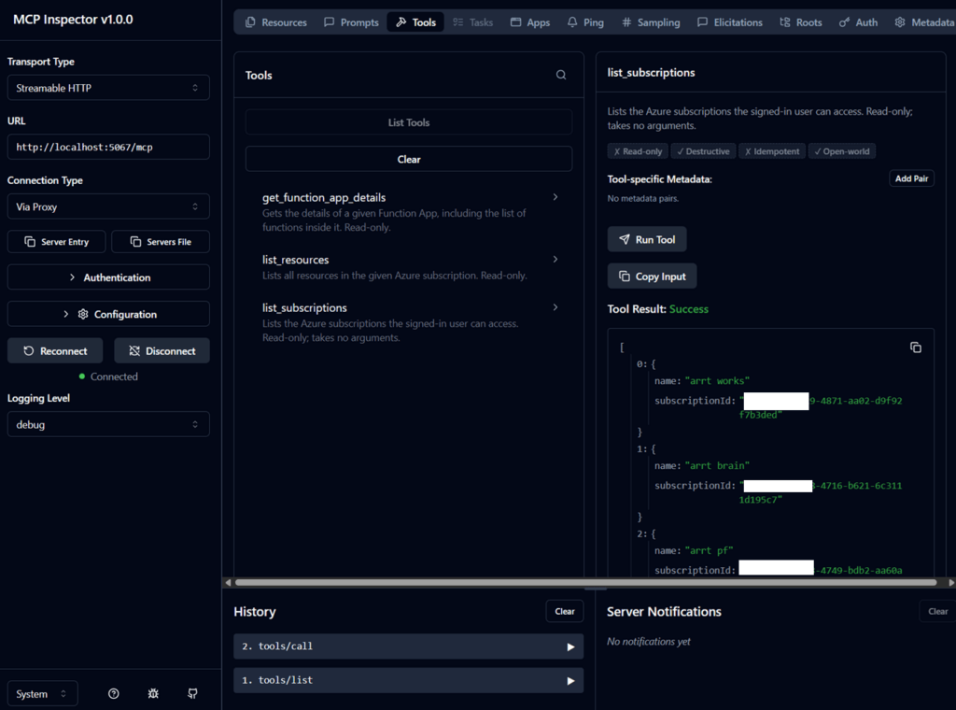This screenshot has width=956, height=710.
Task: Click the URL input field
Action: pyautogui.click(x=108, y=147)
